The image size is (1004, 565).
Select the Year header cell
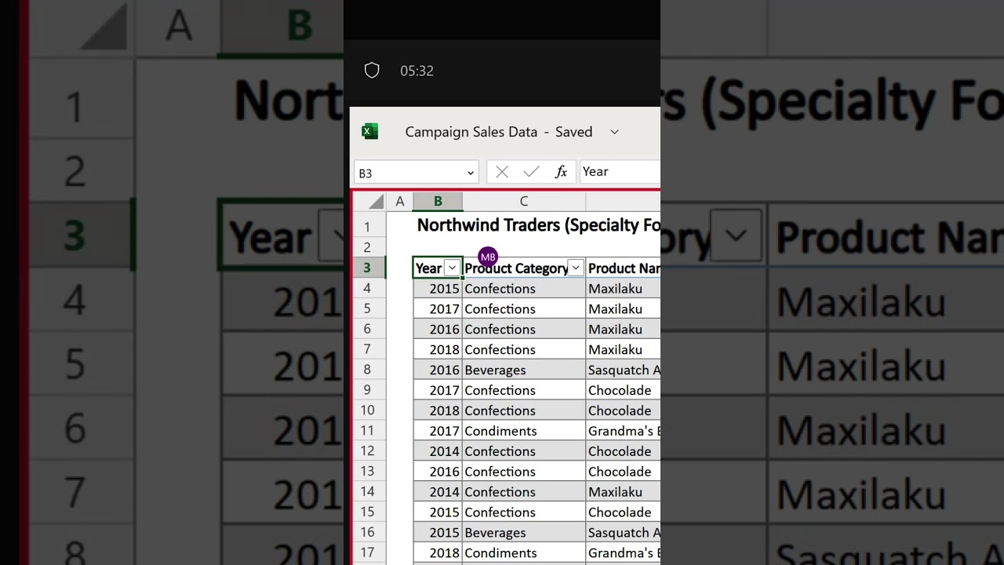point(438,268)
